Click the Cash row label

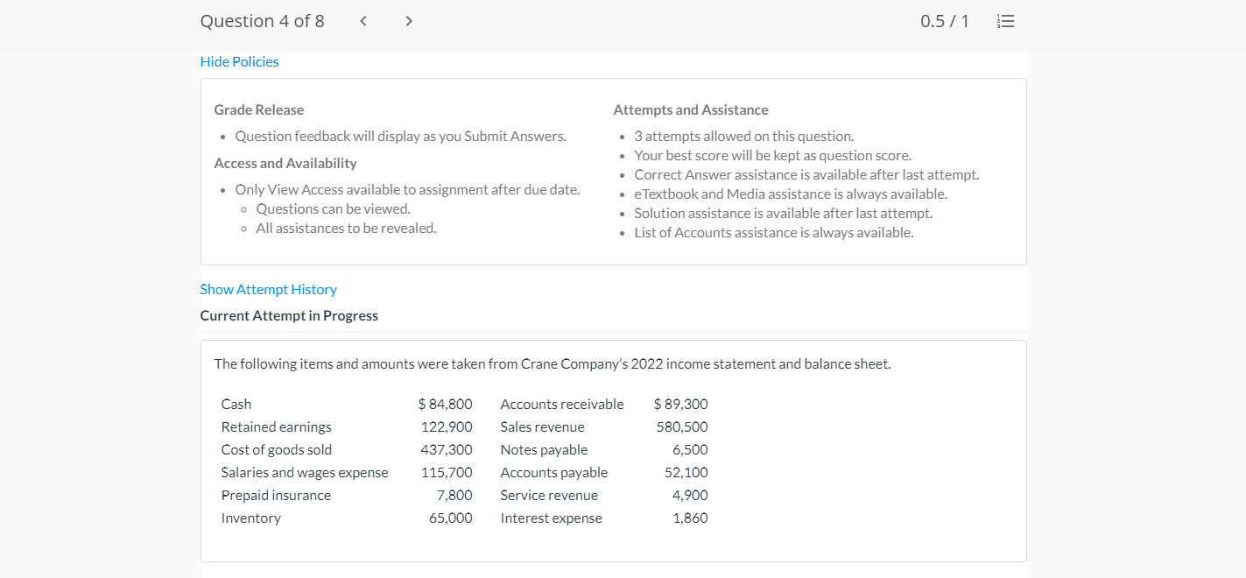pyautogui.click(x=236, y=404)
